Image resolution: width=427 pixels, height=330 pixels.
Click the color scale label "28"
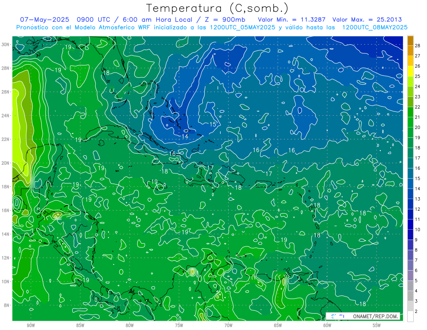[418, 45]
